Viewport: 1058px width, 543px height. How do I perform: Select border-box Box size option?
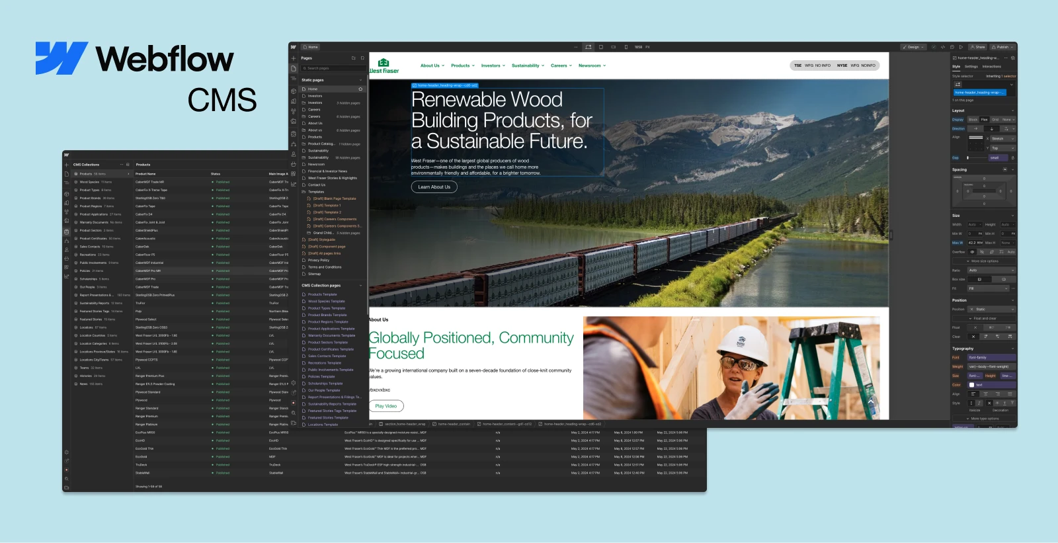click(979, 279)
